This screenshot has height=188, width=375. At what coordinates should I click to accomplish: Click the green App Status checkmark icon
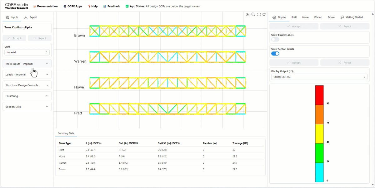(127, 6)
